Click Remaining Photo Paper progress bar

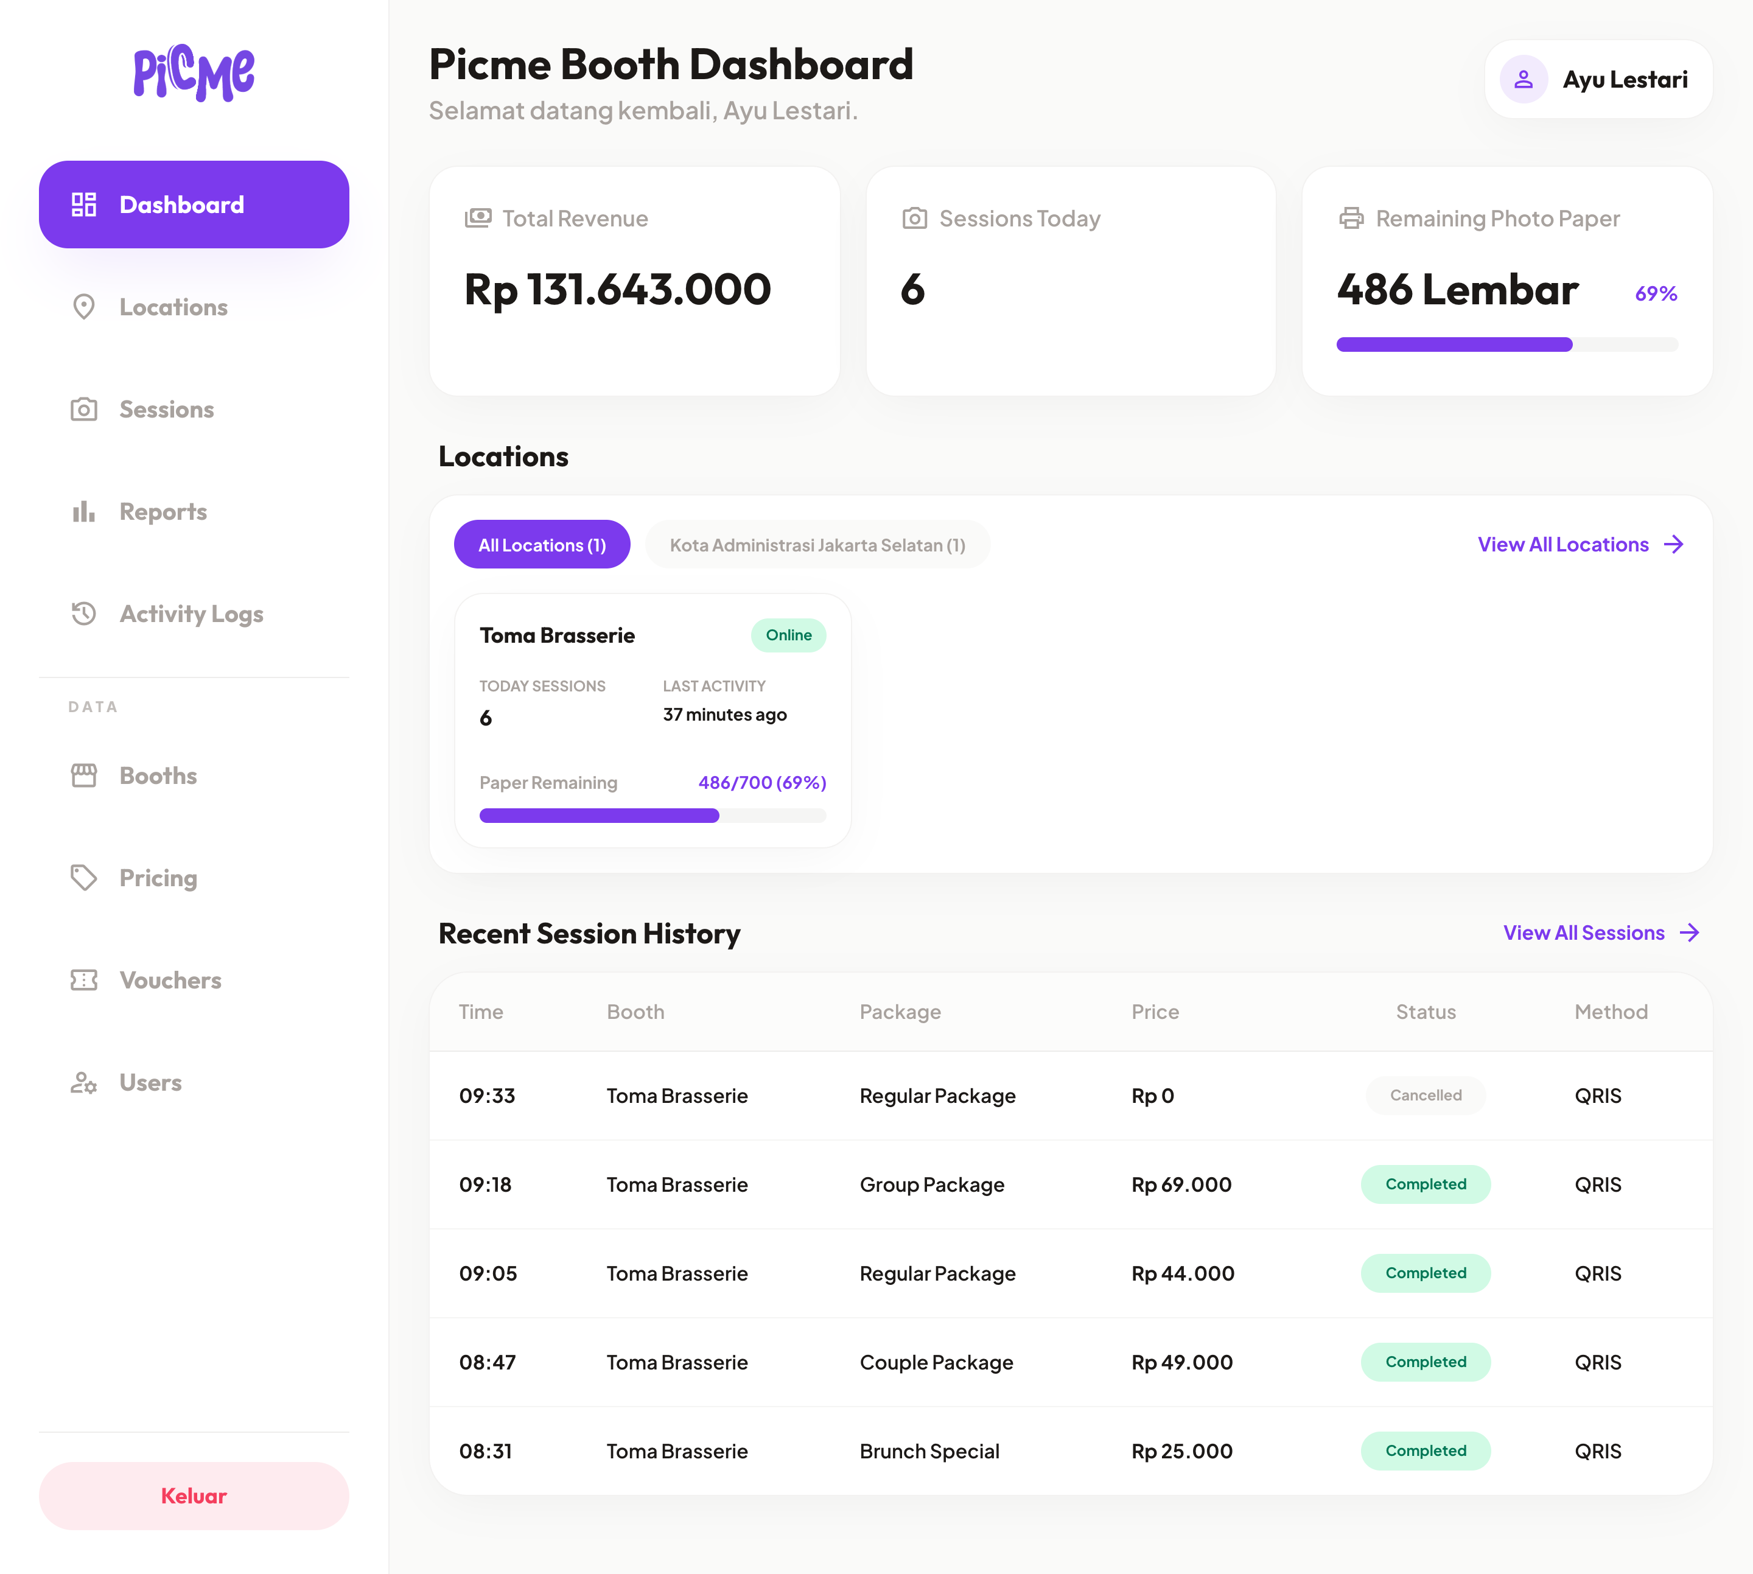pos(1506,345)
